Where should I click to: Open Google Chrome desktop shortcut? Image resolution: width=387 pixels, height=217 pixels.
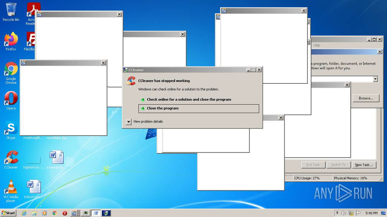point(11,73)
